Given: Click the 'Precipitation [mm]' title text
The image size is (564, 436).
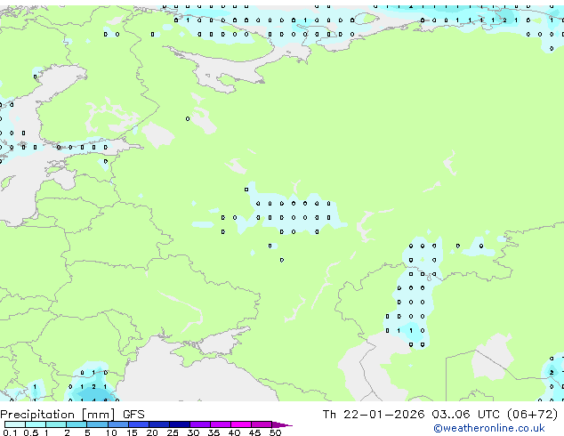Looking at the screenshot, I should point(58,415).
